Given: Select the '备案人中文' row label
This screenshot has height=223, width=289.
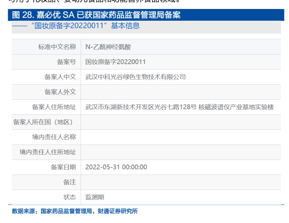Looking at the screenshot, I should 60,77.
